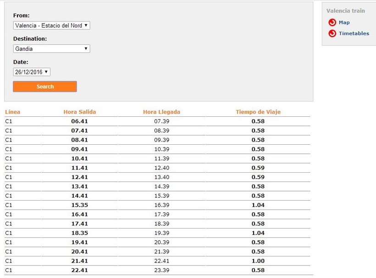
Task: Open the Date dropdown showing 26/12/2016
Action: tap(32, 72)
